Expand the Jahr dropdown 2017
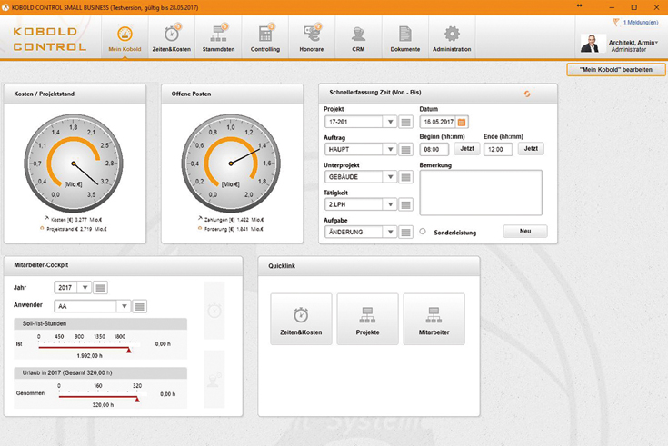The image size is (668, 446). pyautogui.click(x=85, y=288)
